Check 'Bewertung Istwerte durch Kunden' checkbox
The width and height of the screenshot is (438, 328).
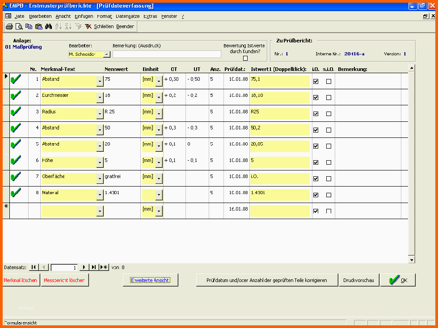[x=245, y=58]
